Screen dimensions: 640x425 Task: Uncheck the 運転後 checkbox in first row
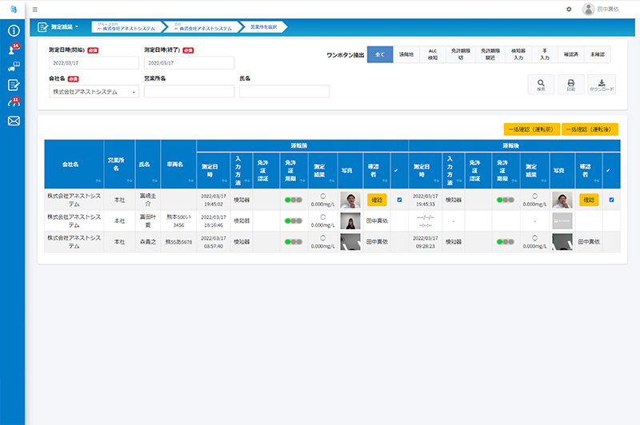pos(611,200)
